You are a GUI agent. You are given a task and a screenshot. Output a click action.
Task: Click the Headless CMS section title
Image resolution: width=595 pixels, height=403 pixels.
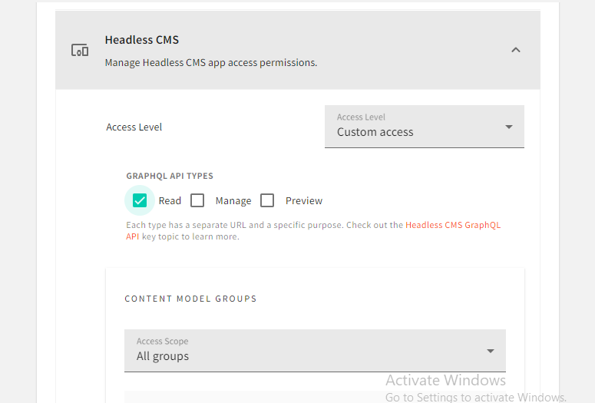(142, 39)
